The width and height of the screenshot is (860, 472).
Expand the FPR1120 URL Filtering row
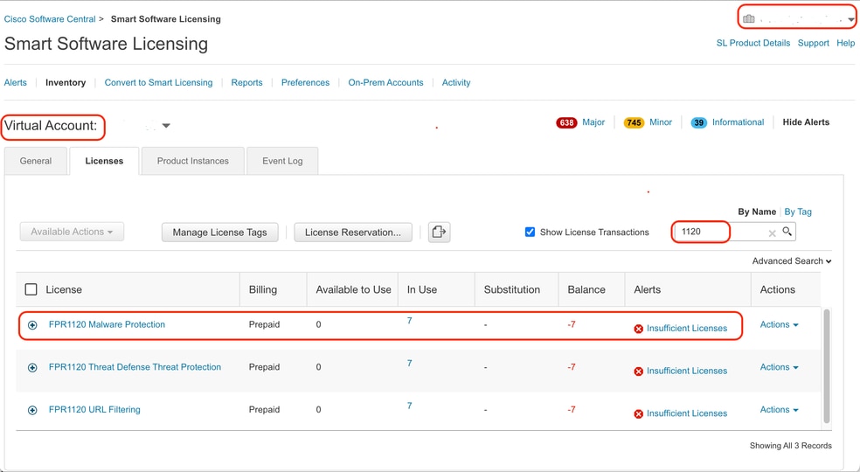[32, 410]
